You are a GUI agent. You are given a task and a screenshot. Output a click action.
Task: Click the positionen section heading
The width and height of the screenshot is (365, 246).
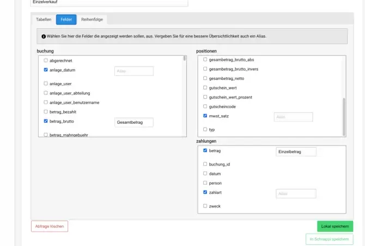tap(206, 51)
